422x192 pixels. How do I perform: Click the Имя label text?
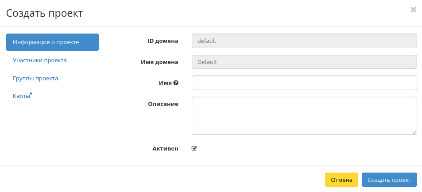point(165,83)
